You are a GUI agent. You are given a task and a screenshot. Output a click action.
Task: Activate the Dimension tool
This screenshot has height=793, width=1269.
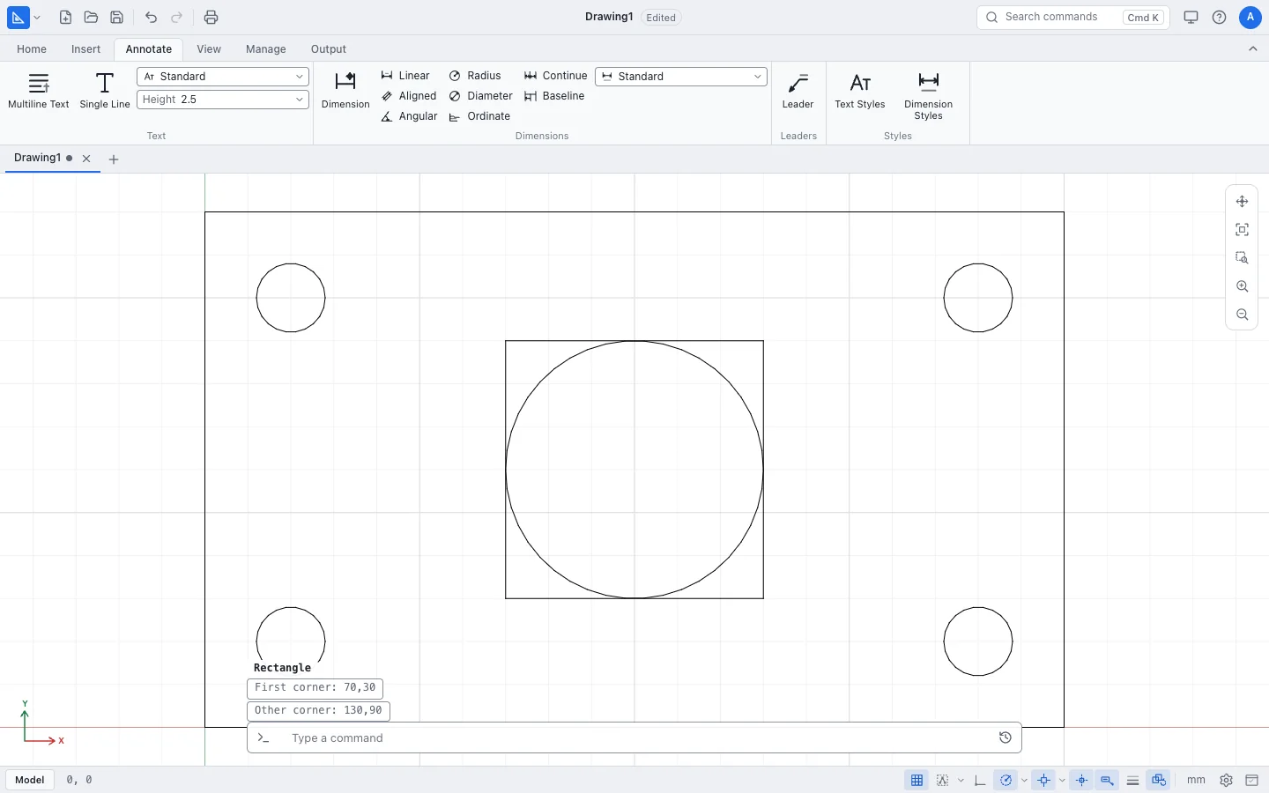pyautogui.click(x=345, y=91)
